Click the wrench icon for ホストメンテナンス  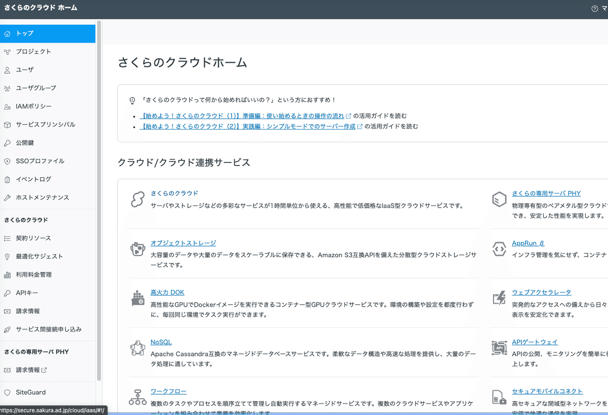point(7,197)
